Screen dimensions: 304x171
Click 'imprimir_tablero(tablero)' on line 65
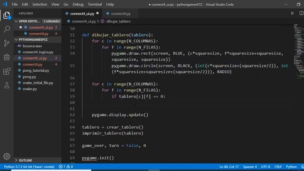click(113, 133)
